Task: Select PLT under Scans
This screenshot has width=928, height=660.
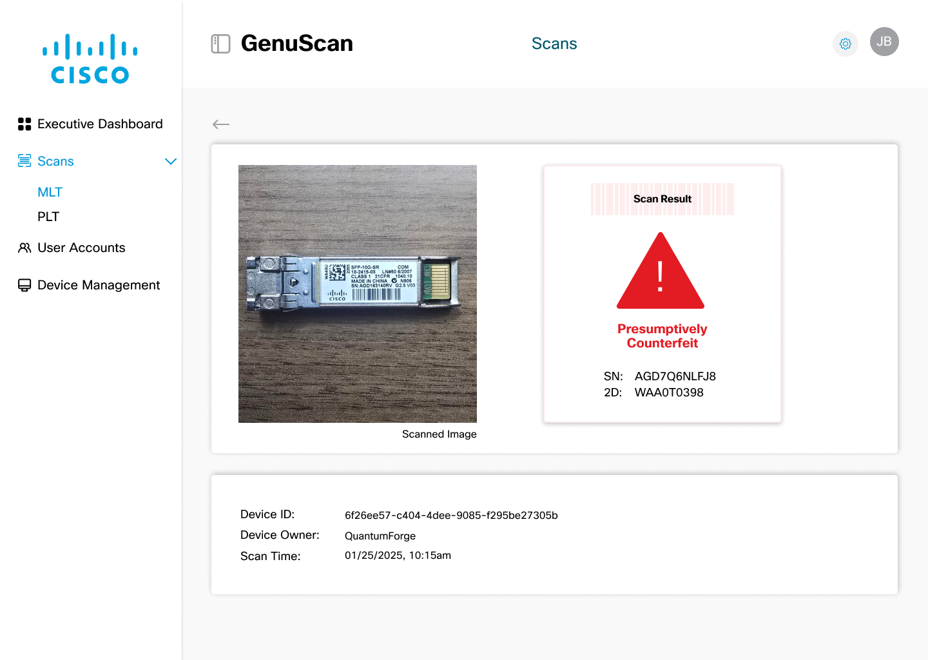Action: tap(48, 217)
